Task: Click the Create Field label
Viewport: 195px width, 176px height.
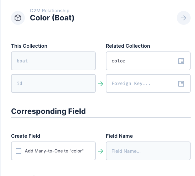Action: click(25, 136)
